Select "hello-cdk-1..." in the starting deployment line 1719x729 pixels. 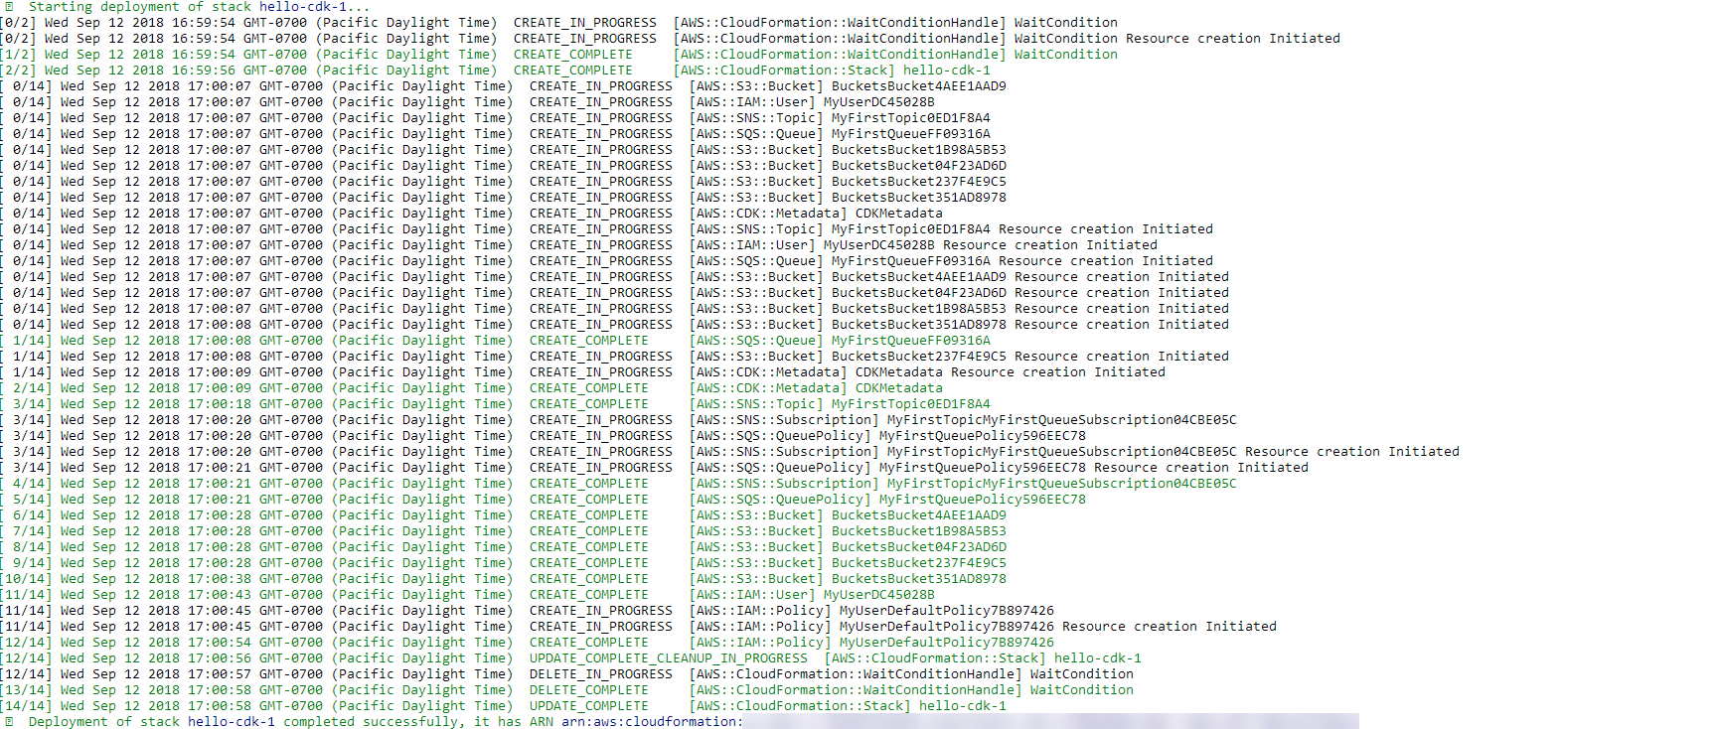tap(315, 7)
